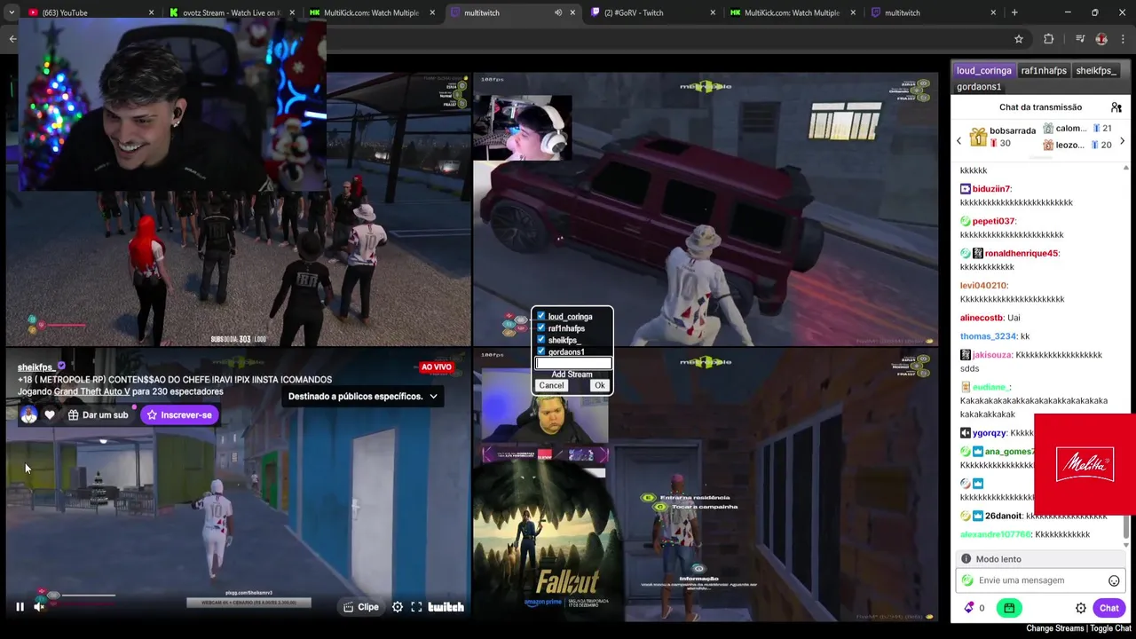Click the raf1nhafps stream video

pyautogui.click(x=706, y=209)
